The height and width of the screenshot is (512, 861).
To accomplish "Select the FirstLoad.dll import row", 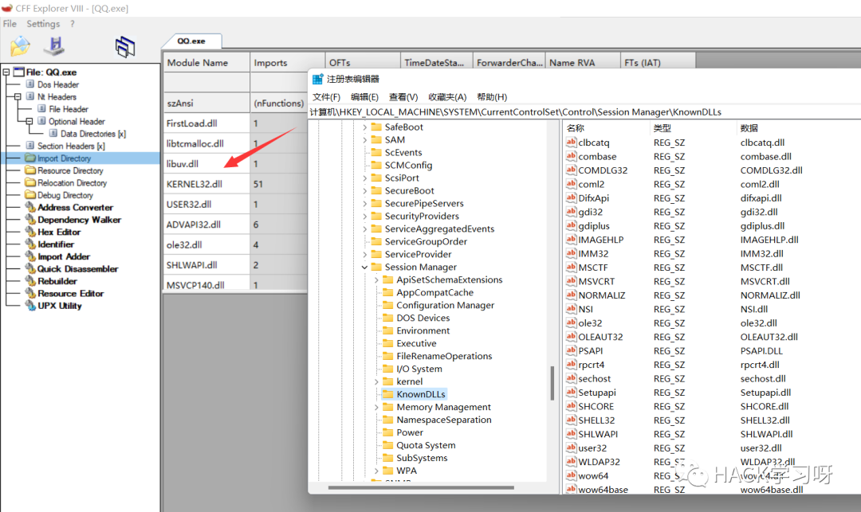I will (235, 123).
